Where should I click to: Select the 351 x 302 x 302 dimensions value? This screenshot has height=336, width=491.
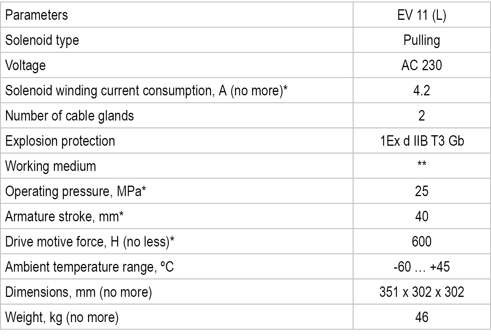[422, 292]
